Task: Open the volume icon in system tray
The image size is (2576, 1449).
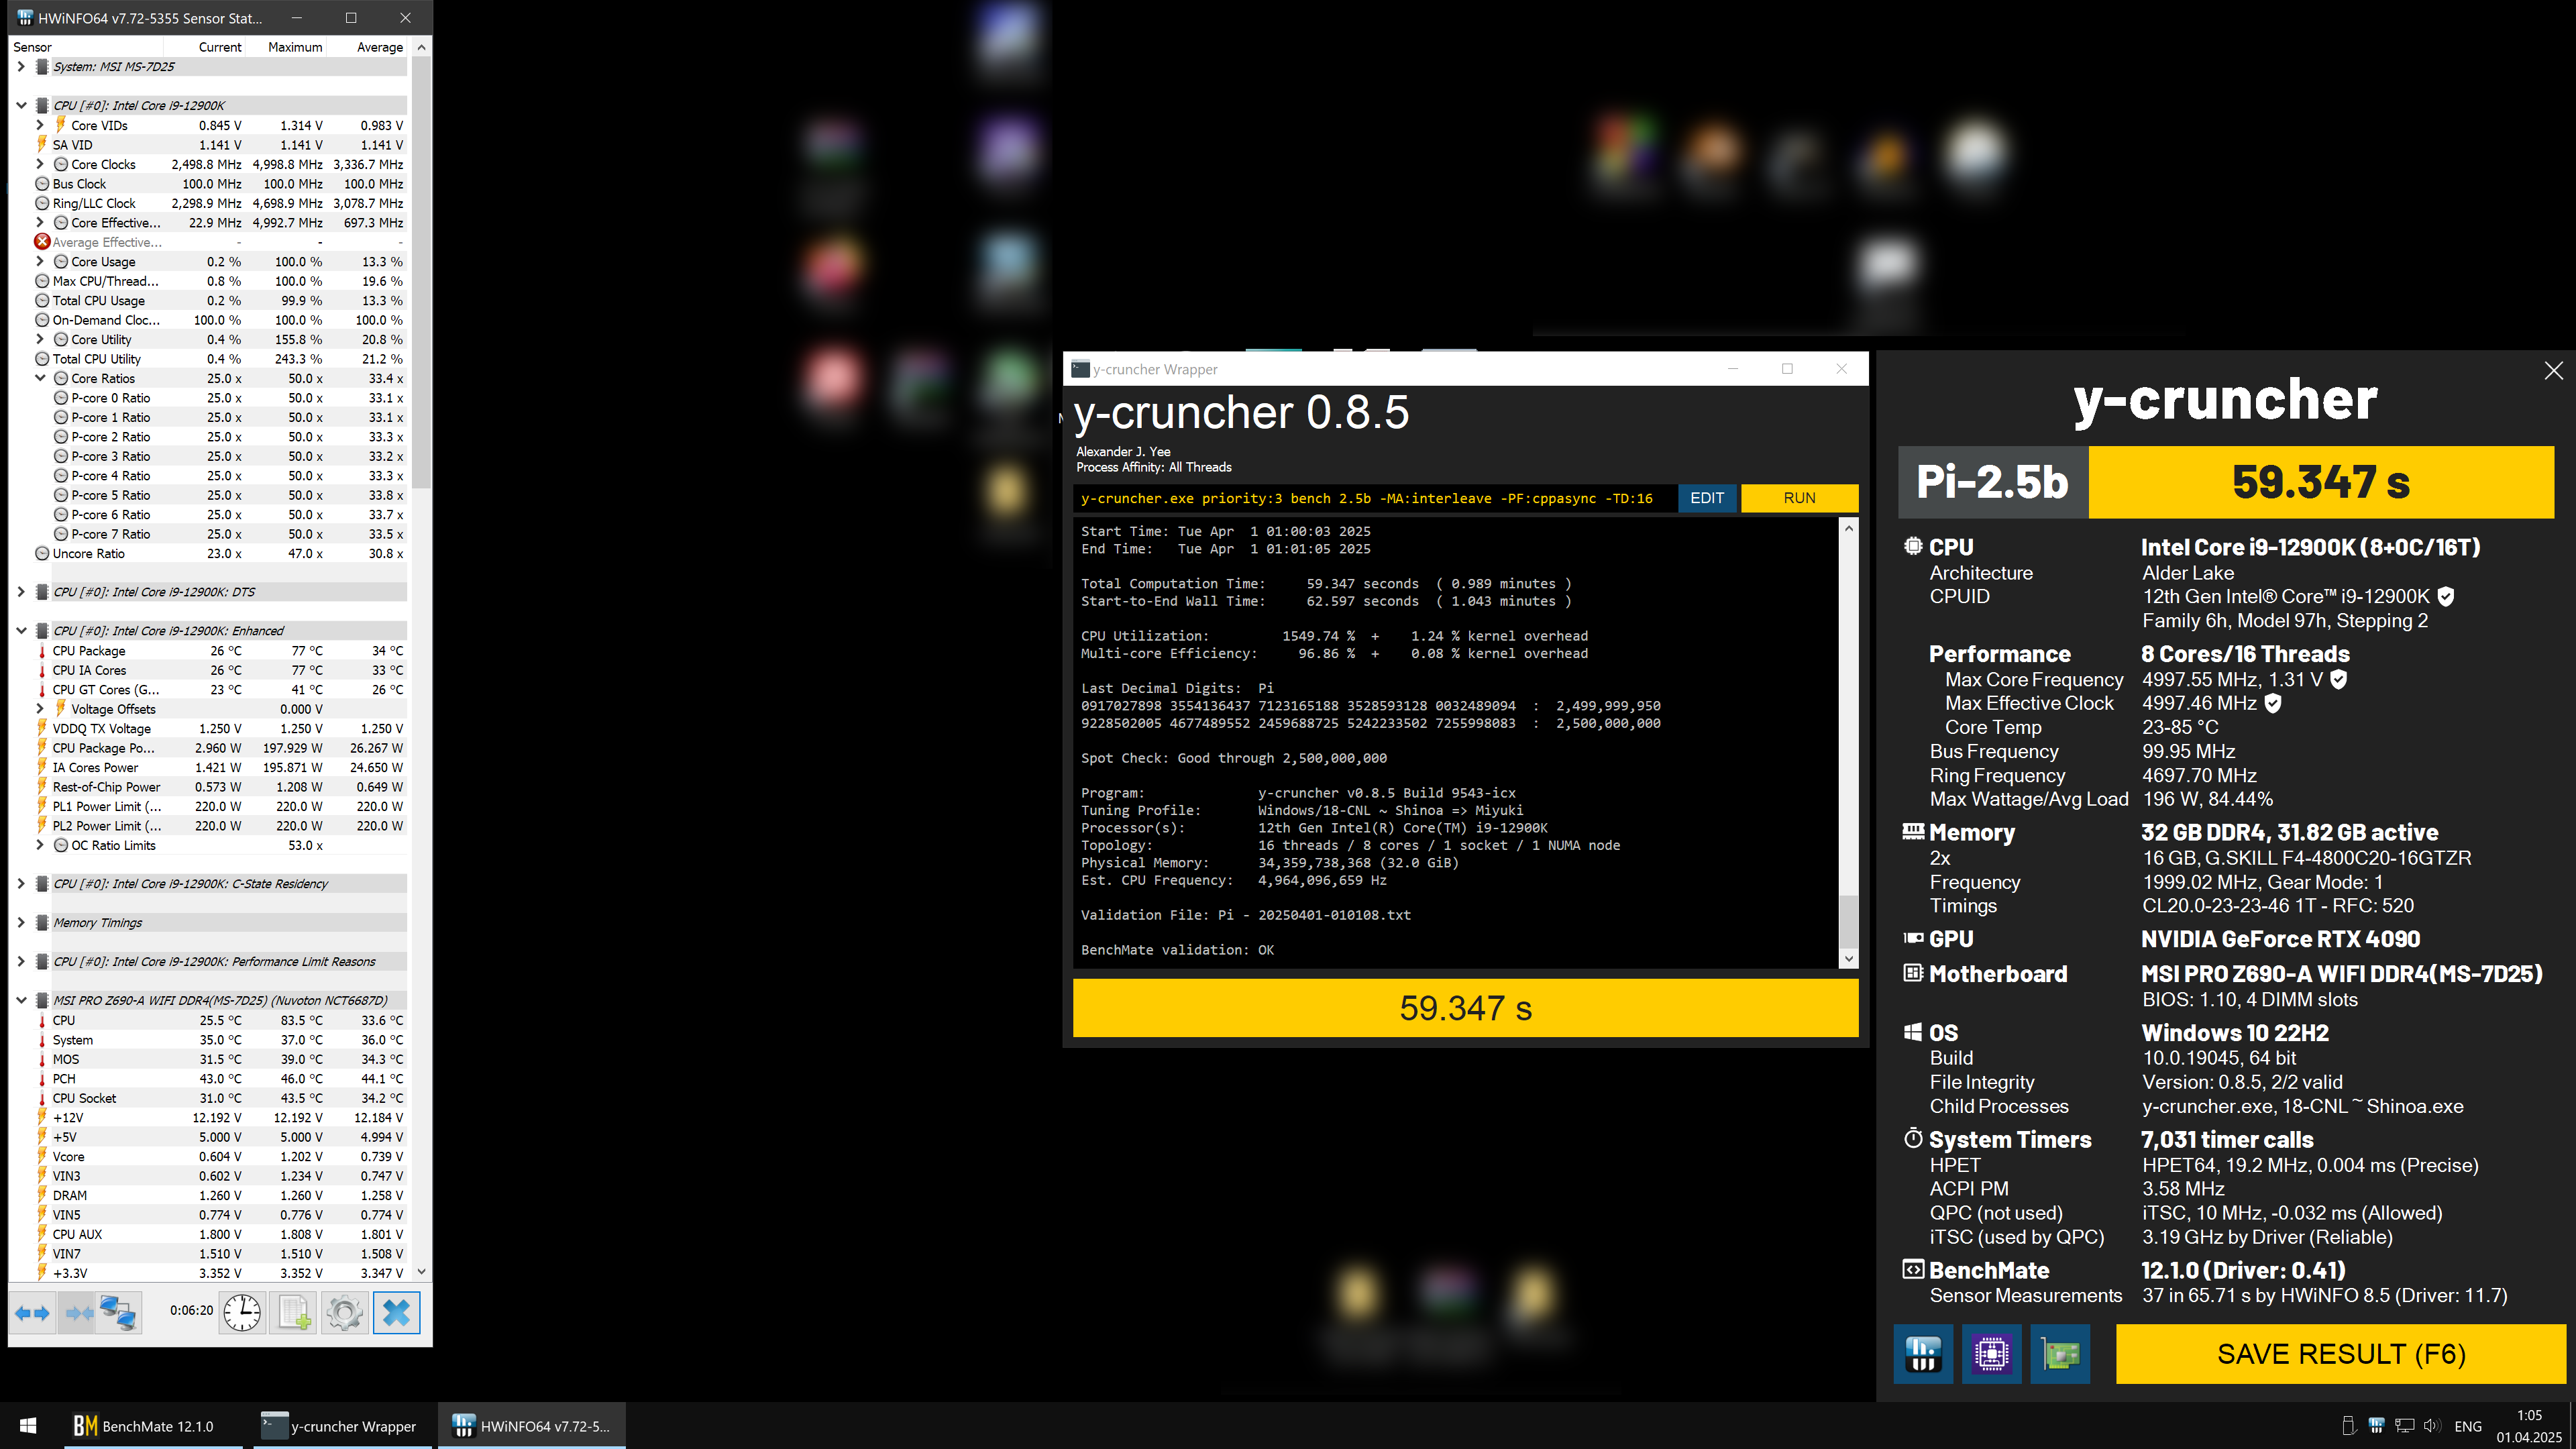Action: tap(2432, 1425)
